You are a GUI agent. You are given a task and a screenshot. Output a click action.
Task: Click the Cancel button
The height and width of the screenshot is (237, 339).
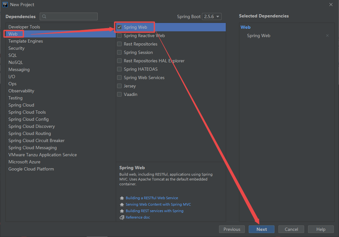coord(291,230)
